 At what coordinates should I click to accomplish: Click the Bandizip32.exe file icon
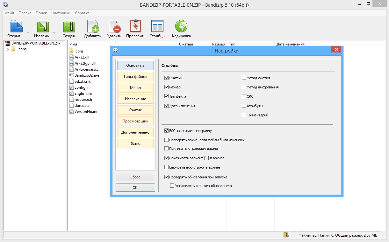[71, 75]
